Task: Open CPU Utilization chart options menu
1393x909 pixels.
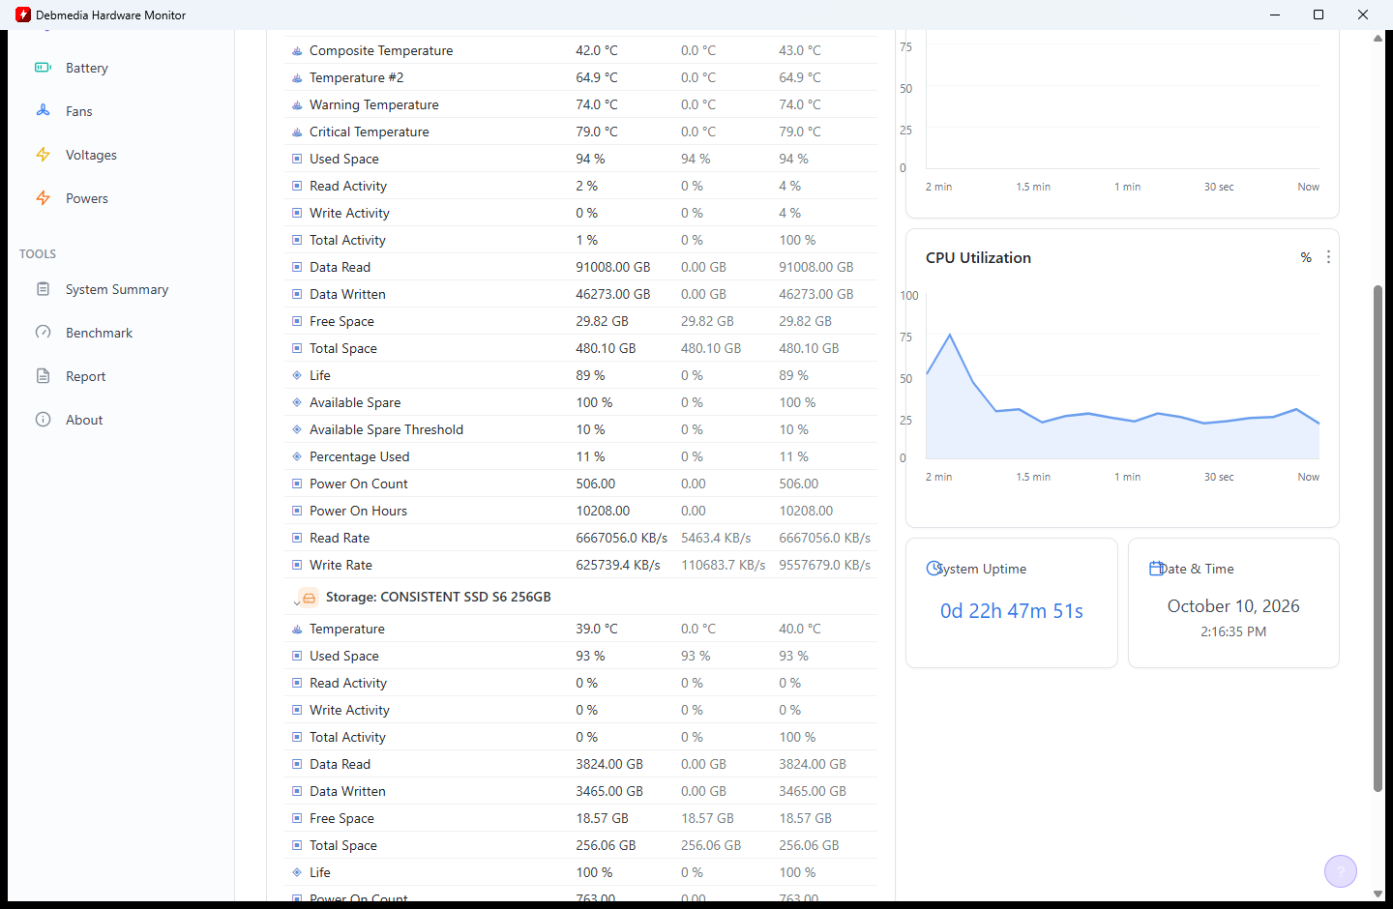Action: [1328, 257]
